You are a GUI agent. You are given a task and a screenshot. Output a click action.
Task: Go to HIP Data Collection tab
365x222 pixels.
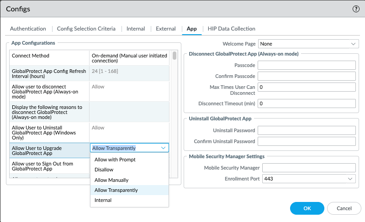click(231, 29)
